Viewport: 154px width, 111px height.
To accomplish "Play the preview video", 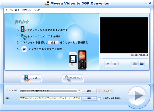I will 107,64.
